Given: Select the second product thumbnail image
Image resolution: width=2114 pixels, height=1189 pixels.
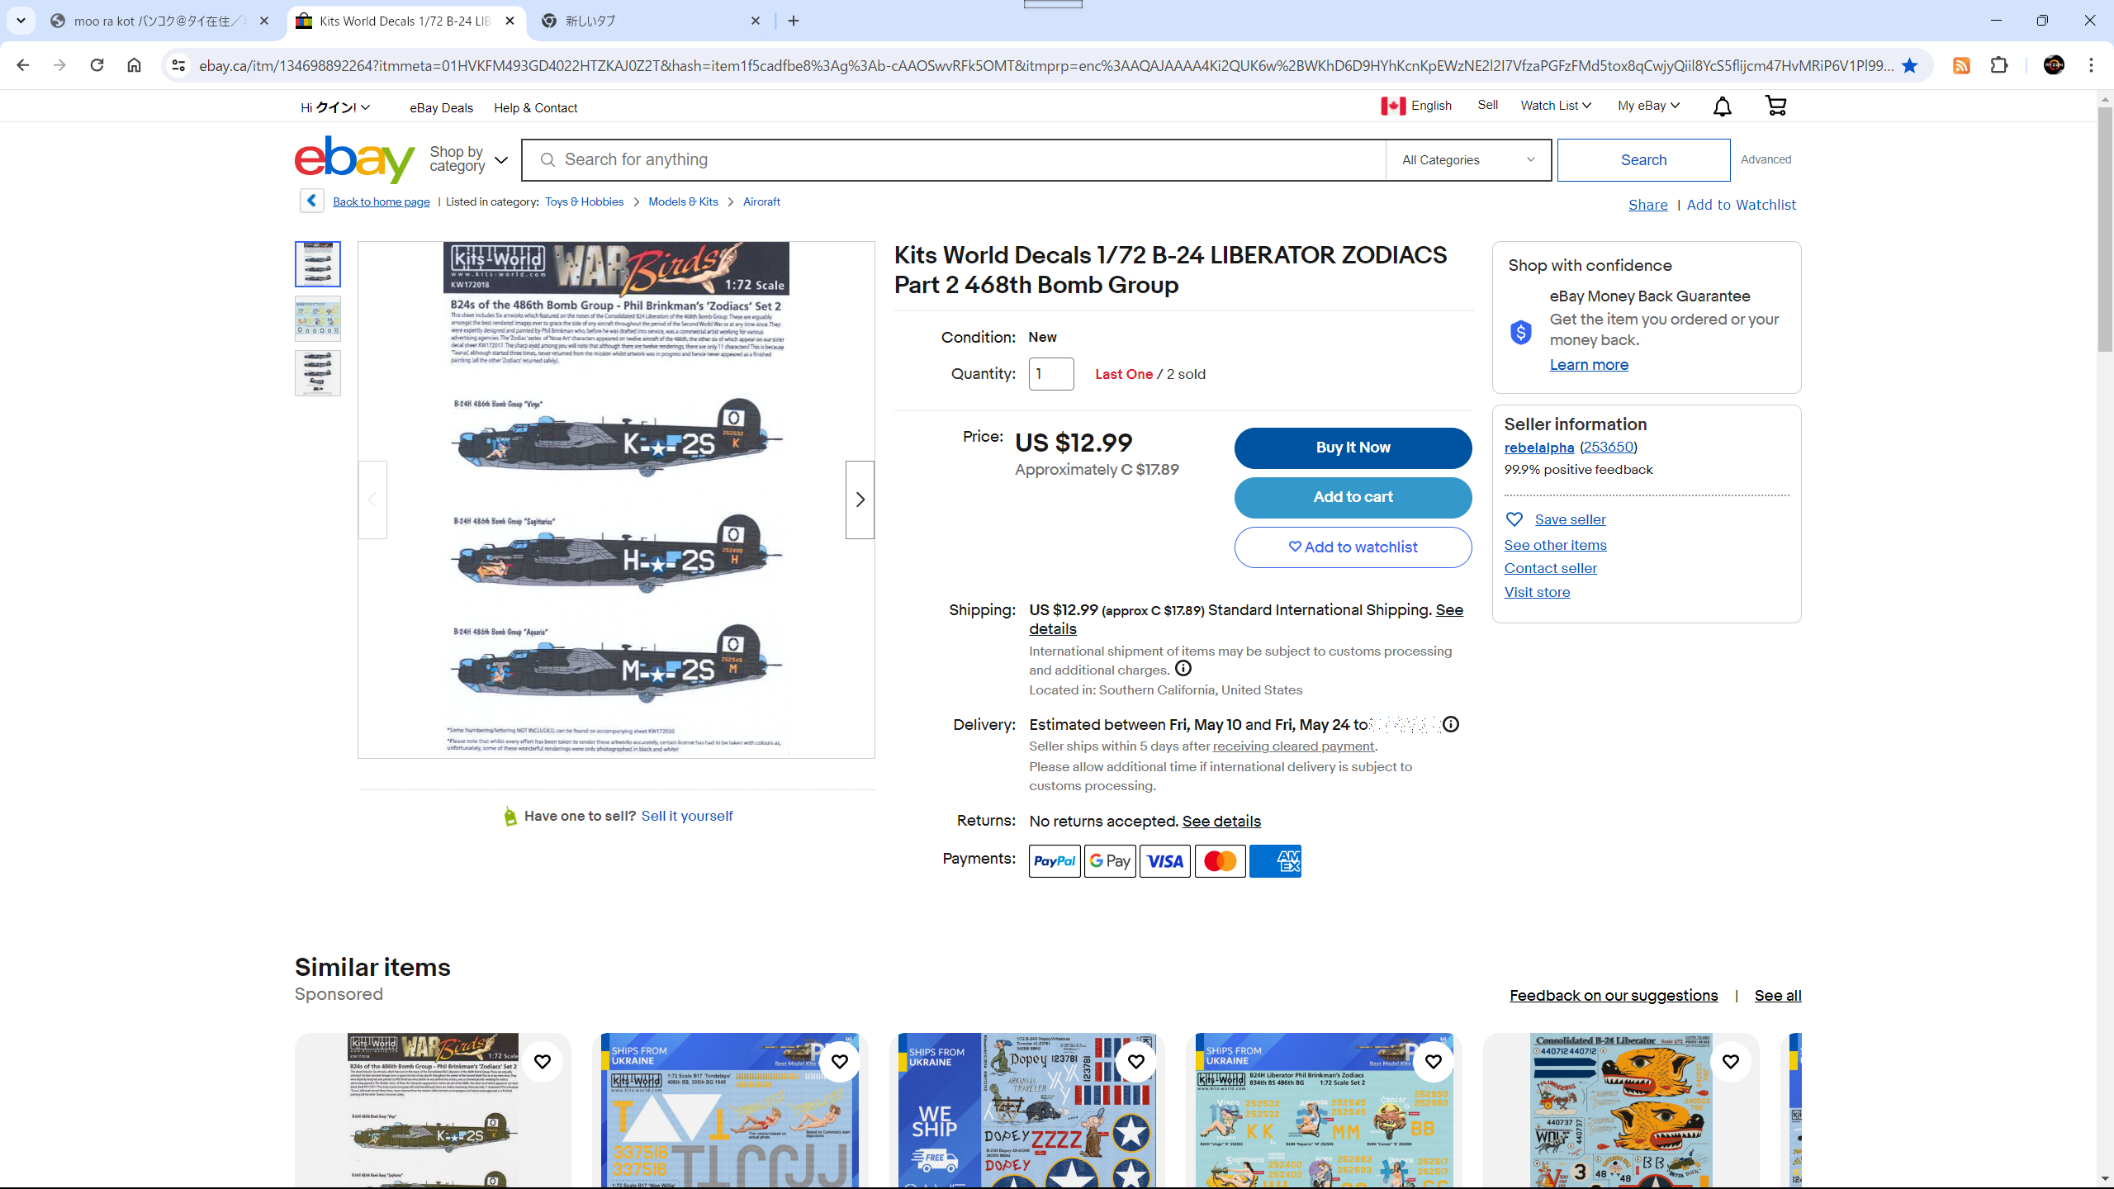Looking at the screenshot, I should (318, 319).
